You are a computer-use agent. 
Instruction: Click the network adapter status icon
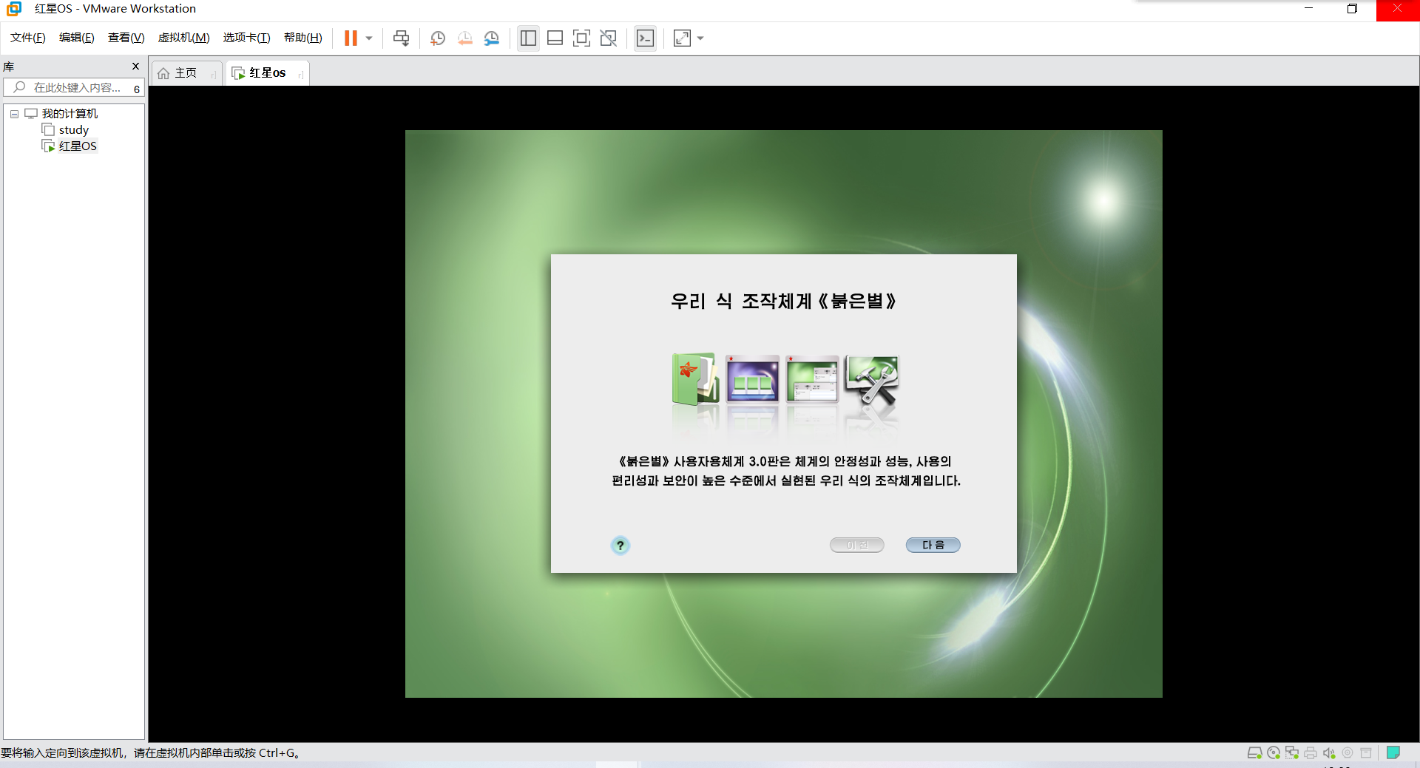[1292, 753]
